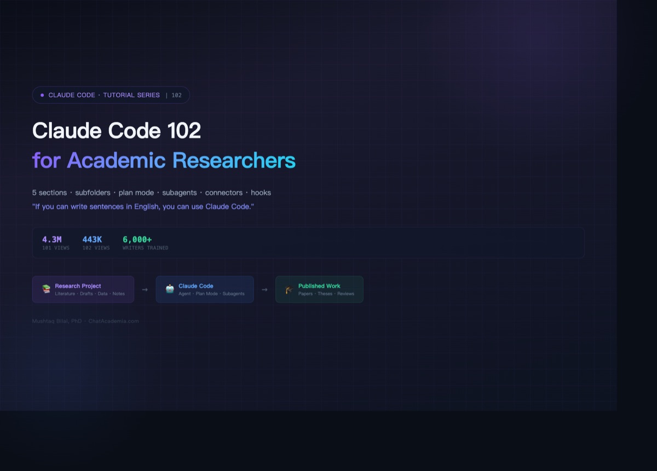The height and width of the screenshot is (471, 657).
Task: Click 'Papers · Theses · Reviews' subtitle
Action: click(326, 294)
